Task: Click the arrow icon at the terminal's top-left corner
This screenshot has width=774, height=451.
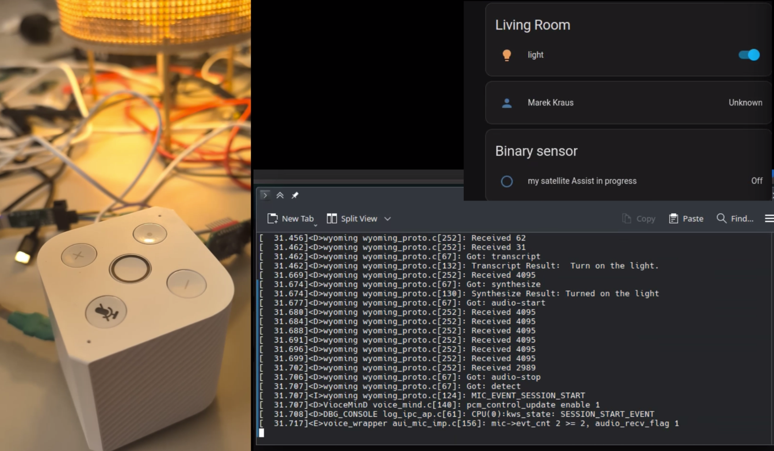Action: [265, 195]
